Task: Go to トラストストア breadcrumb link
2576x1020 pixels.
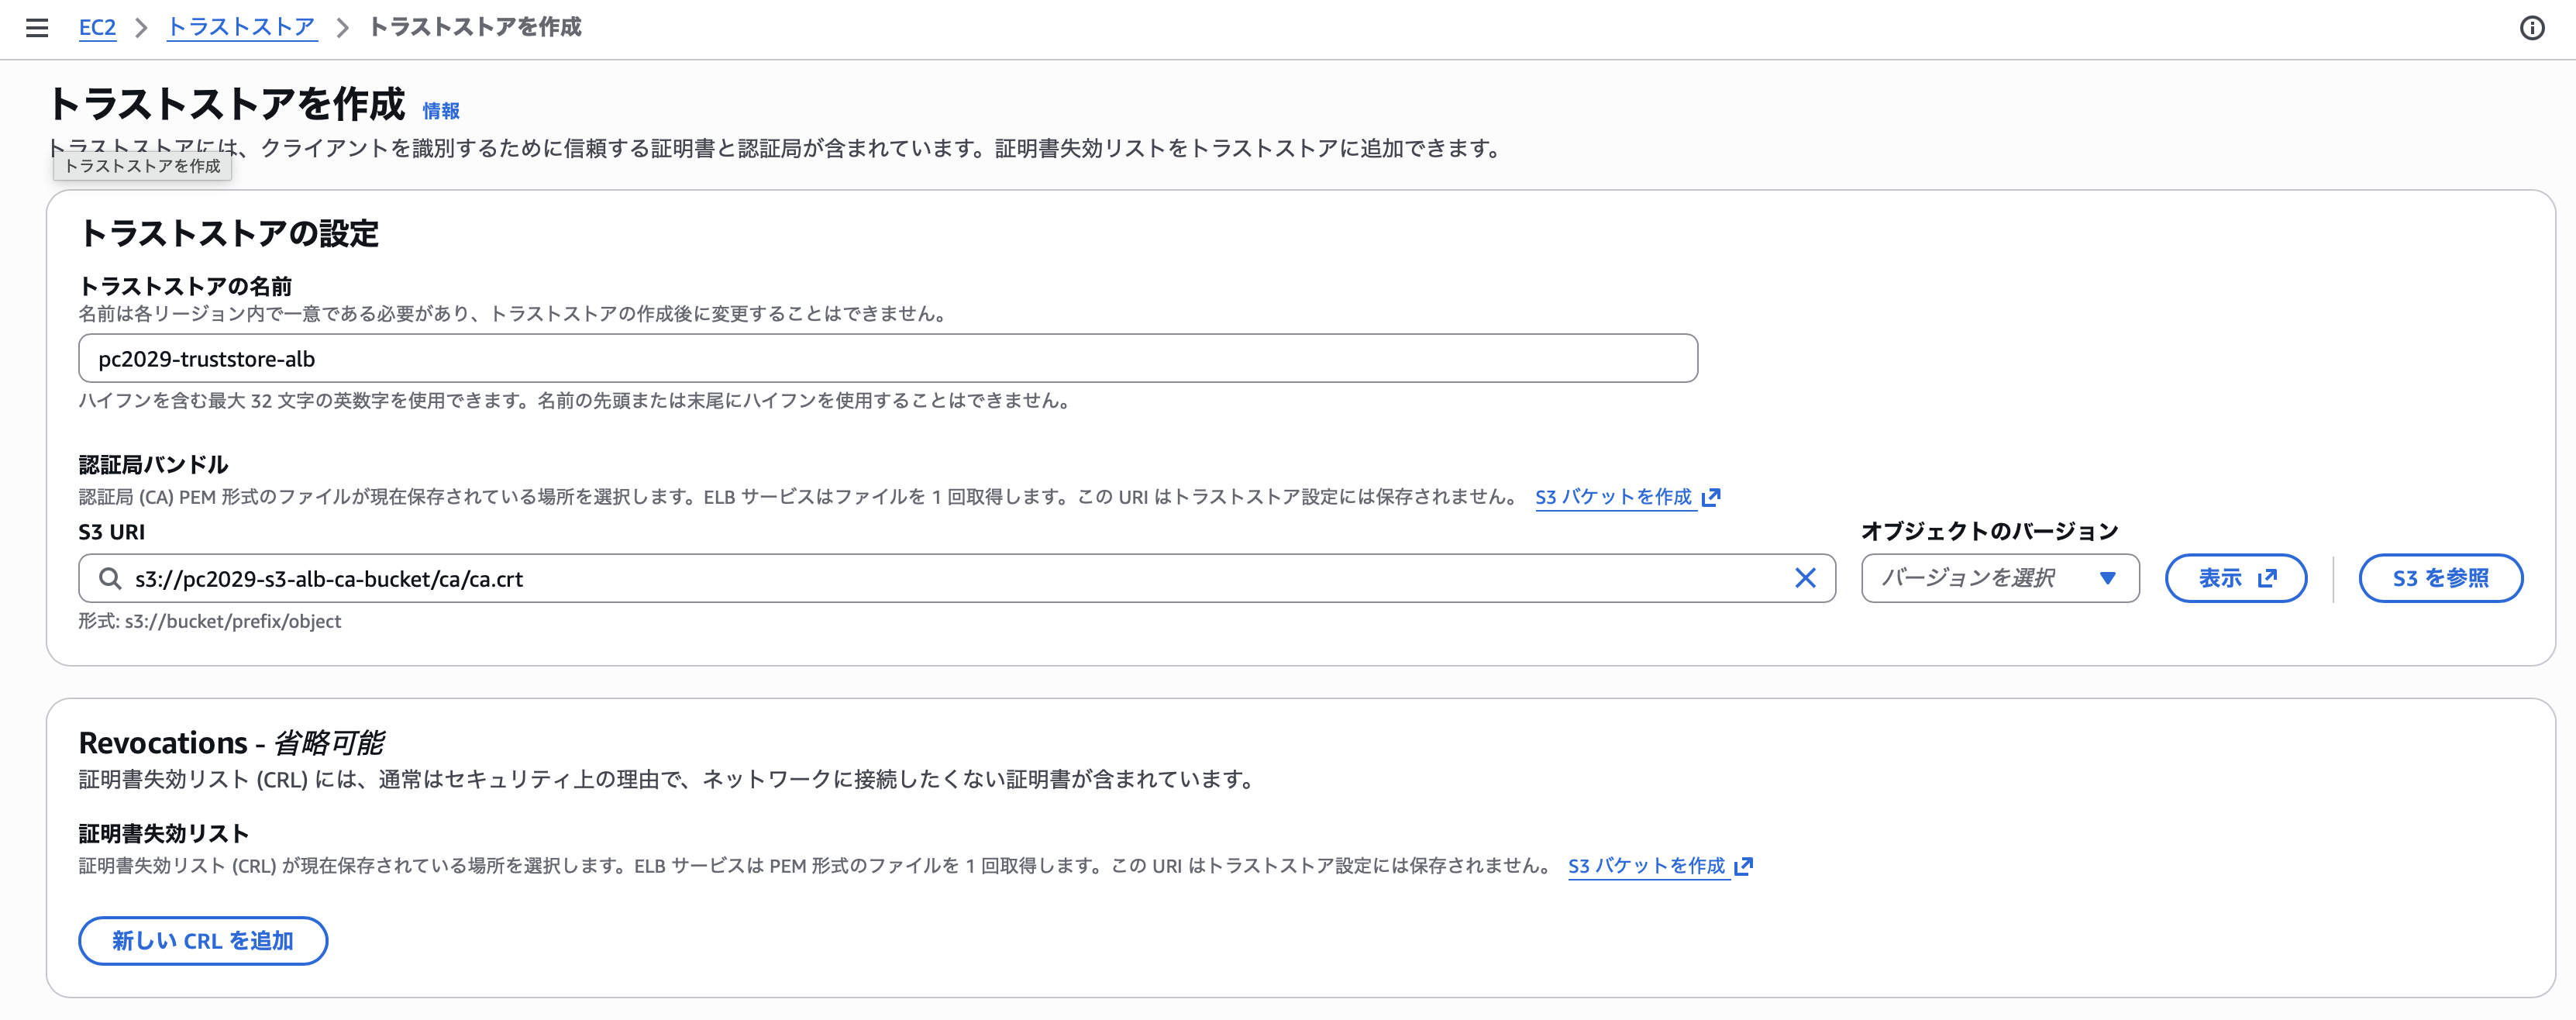Action: [x=241, y=27]
